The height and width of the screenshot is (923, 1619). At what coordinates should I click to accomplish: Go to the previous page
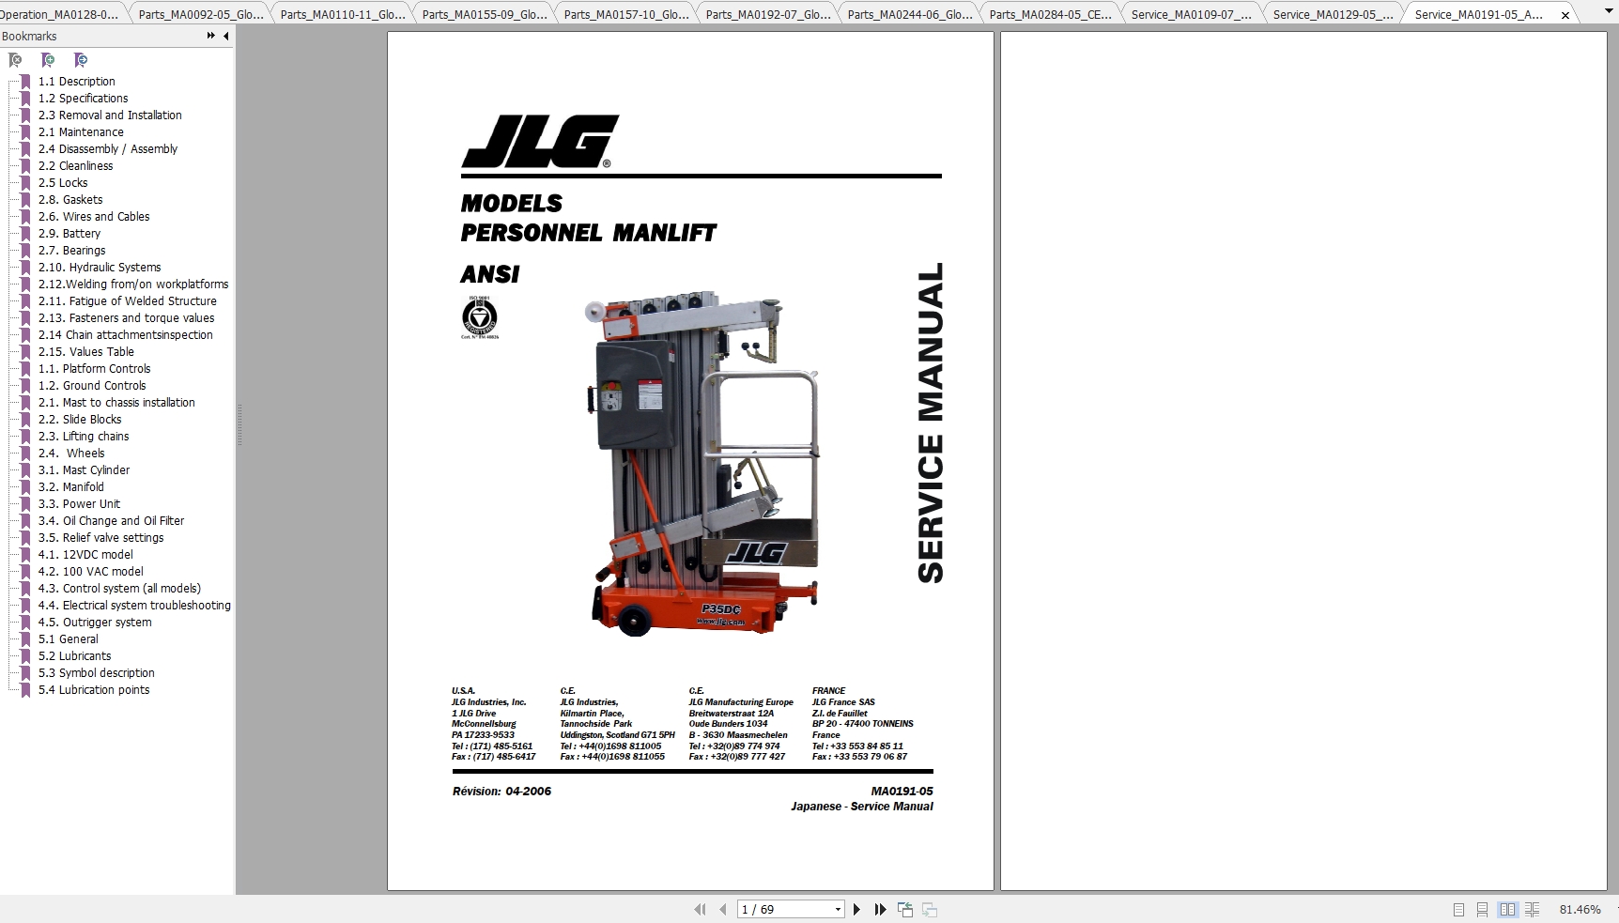pos(722,909)
